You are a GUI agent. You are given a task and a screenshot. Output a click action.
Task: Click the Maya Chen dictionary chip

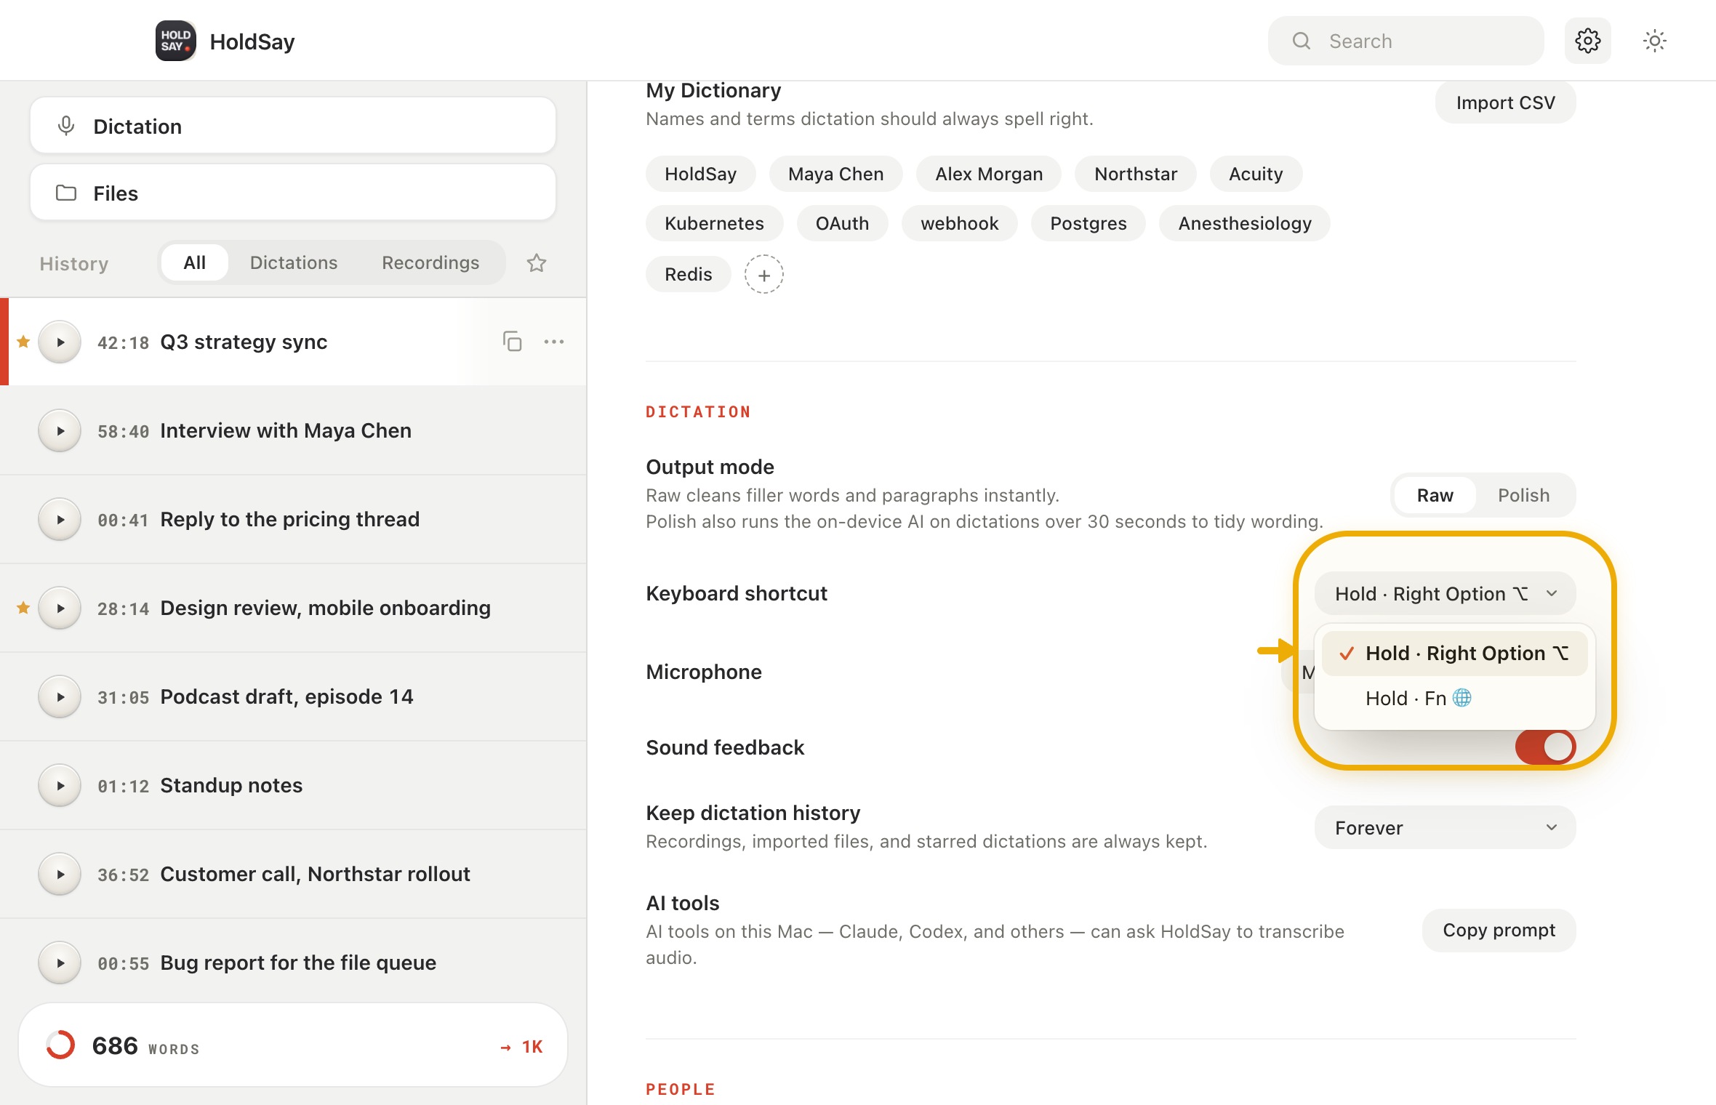pyautogui.click(x=835, y=174)
